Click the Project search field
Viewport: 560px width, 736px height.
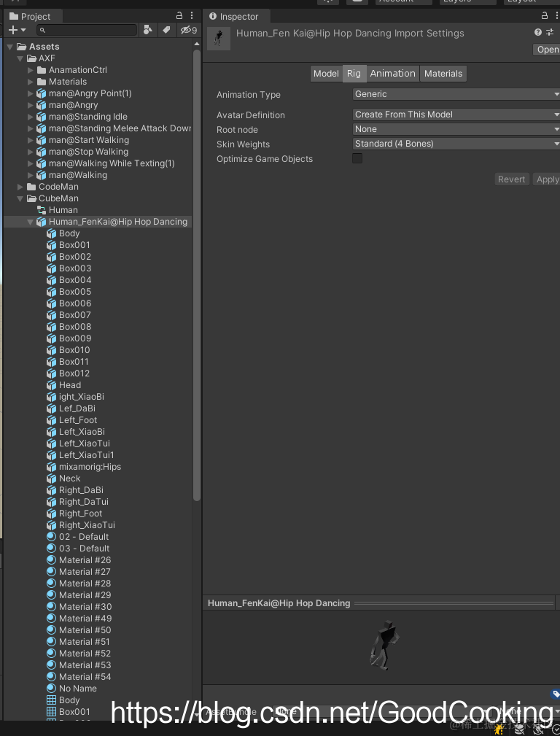(87, 30)
